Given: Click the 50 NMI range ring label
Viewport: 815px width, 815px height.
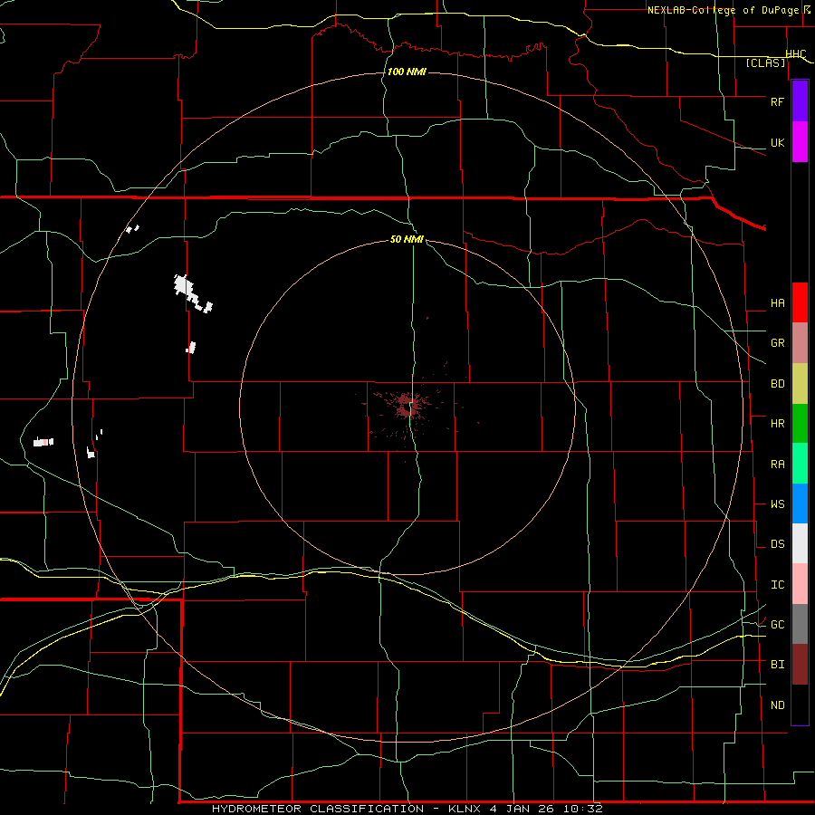Looking at the screenshot, I should 407,239.
